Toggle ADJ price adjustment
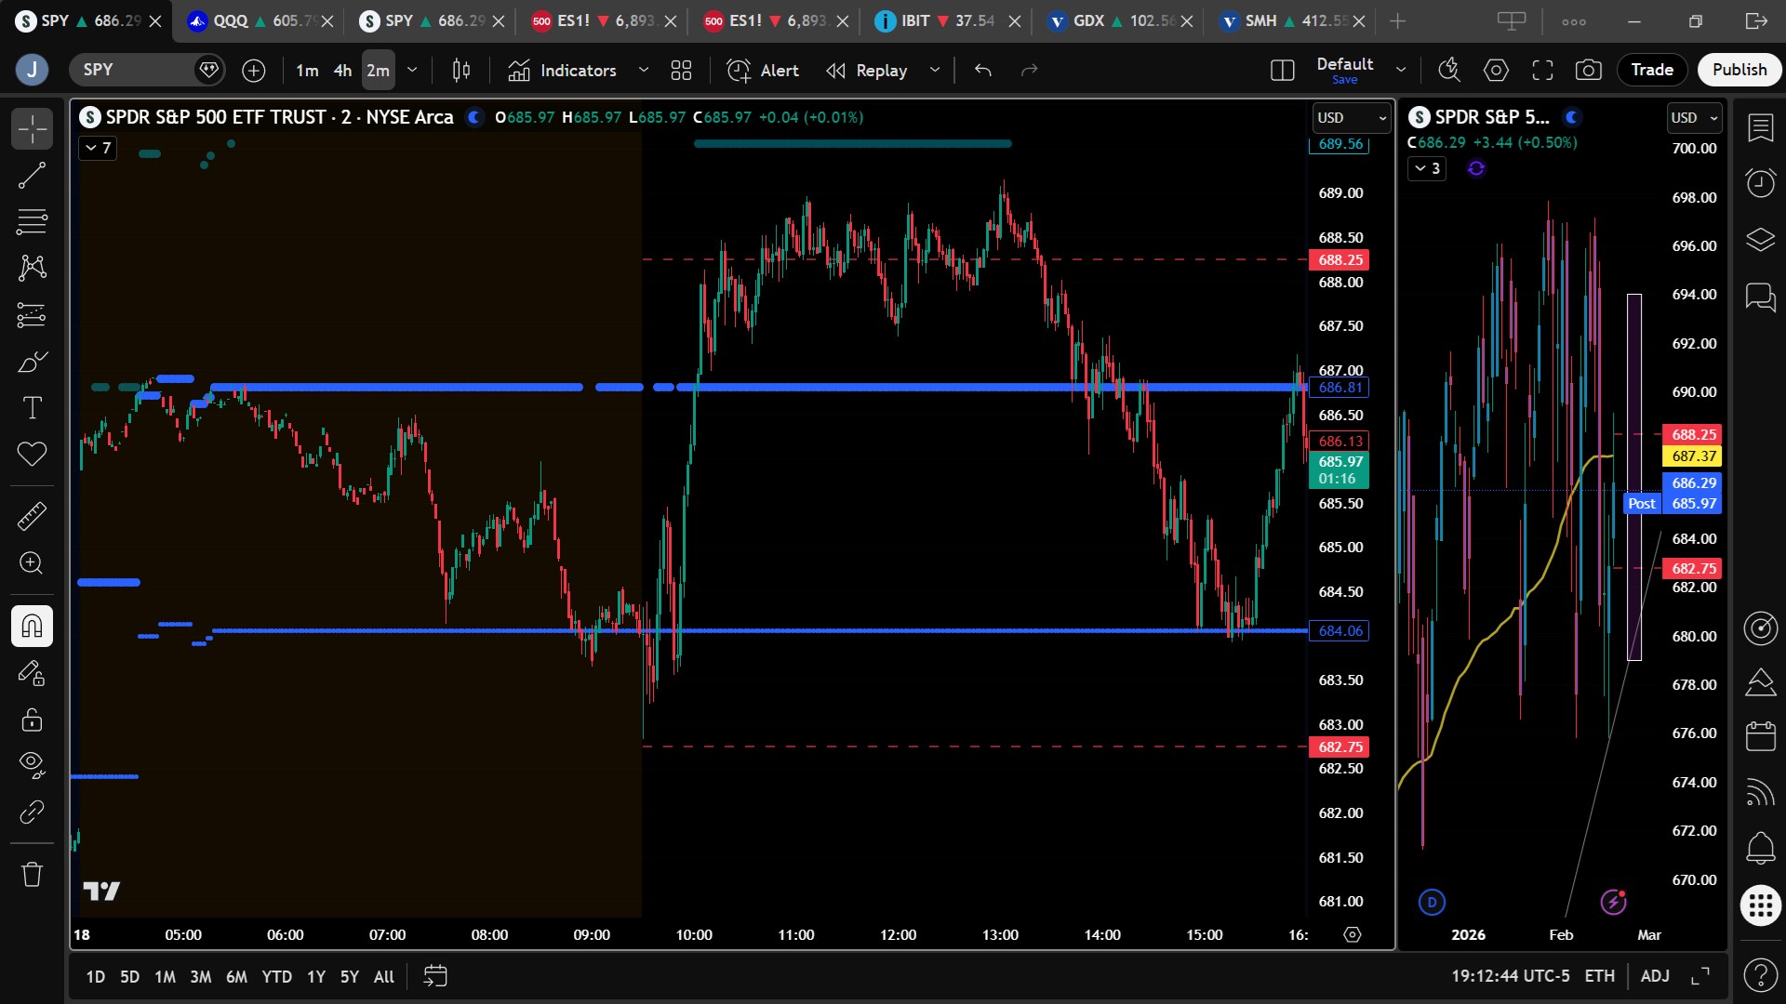Viewport: 1786px width, 1004px height. pos(1654,976)
